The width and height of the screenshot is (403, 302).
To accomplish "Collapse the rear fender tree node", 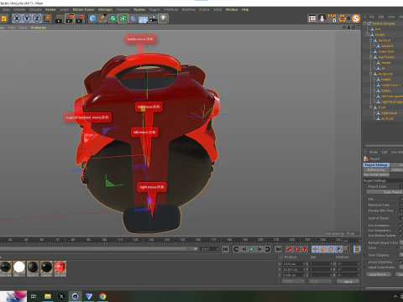I will (371, 57).
